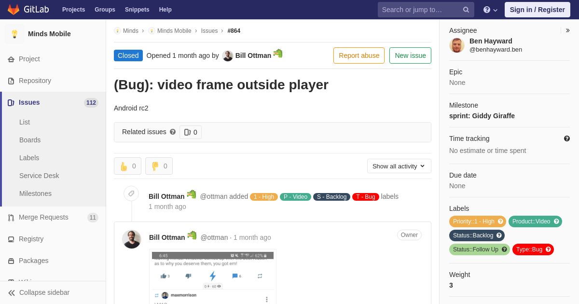Click the Time tracking help icon
Image resolution: width=579 pixels, height=304 pixels.
[x=567, y=138]
